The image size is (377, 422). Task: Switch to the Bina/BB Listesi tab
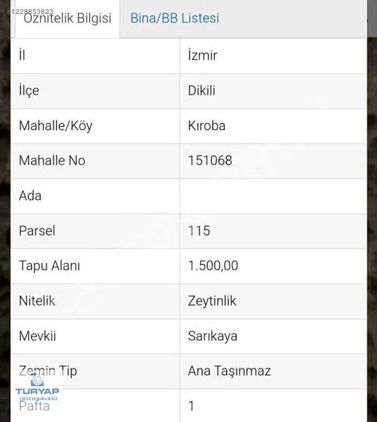pyautogui.click(x=175, y=18)
